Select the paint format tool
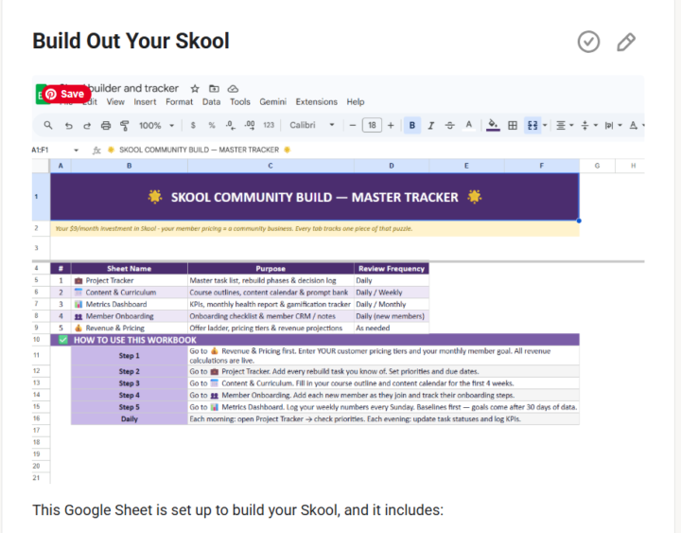 tap(125, 126)
